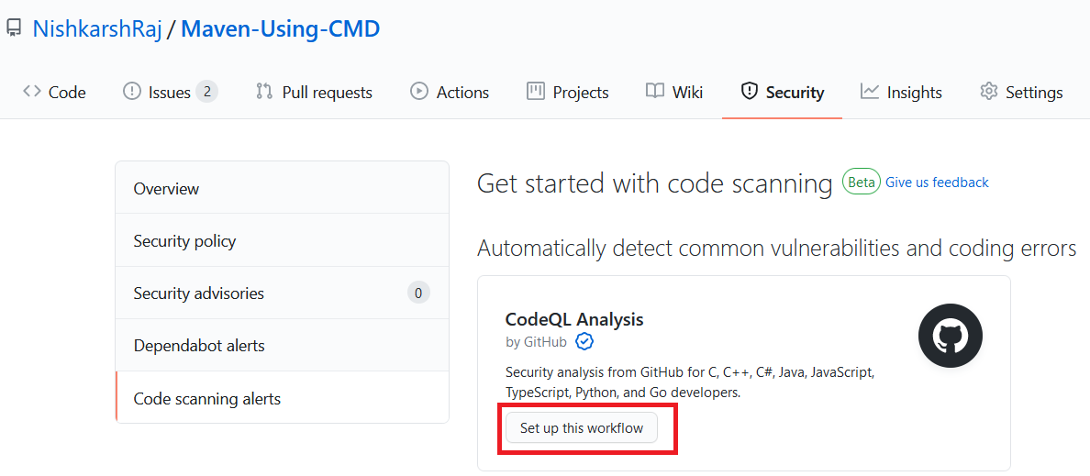The image size is (1090, 476).
Task: Click the Settings gear icon
Action: tap(988, 92)
